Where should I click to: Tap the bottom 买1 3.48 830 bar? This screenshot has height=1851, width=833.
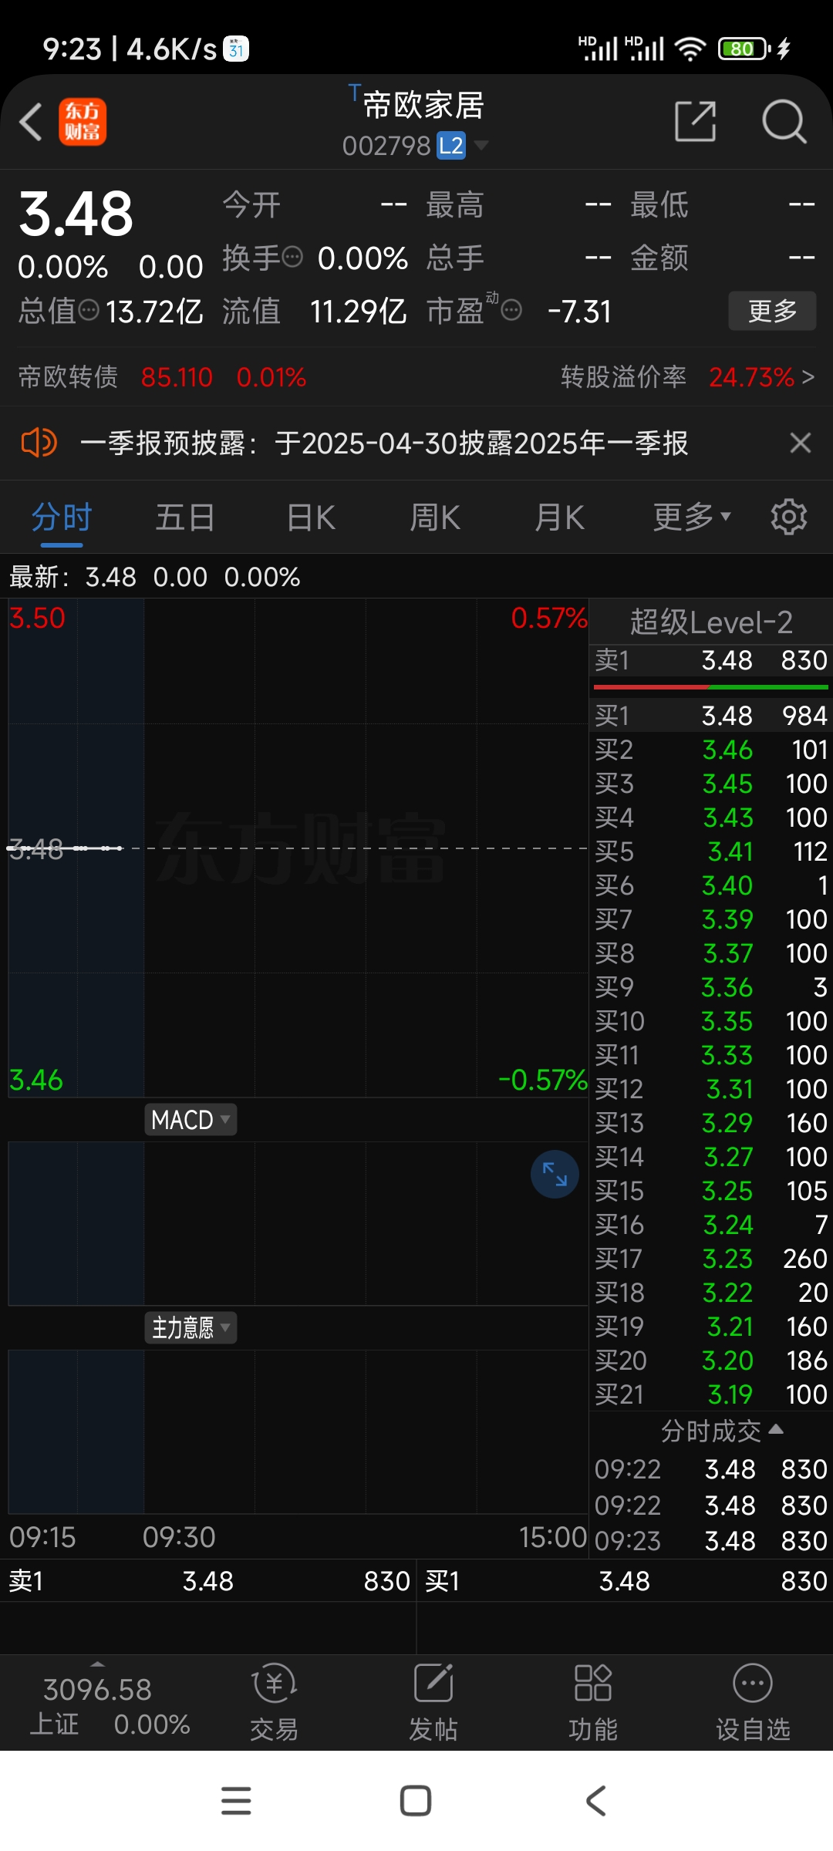626,1581
